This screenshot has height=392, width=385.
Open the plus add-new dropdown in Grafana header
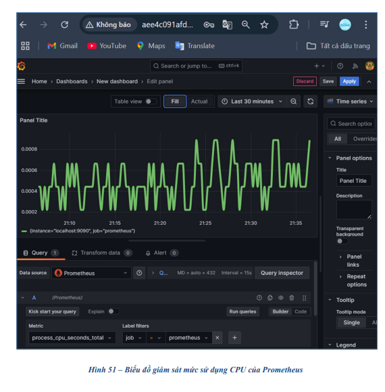319,66
